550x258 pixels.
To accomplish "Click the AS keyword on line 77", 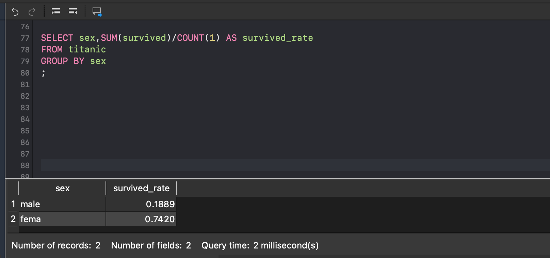I will [231, 38].
